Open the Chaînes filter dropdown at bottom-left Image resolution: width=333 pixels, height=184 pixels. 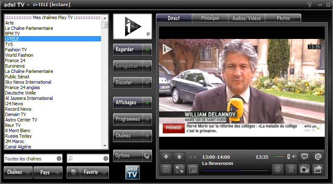18,172
